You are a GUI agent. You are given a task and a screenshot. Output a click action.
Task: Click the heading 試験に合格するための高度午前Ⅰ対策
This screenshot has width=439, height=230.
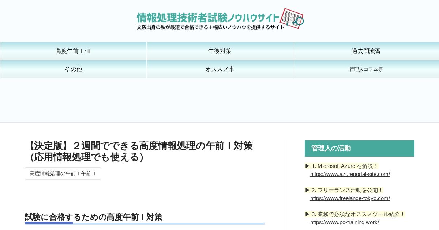pos(94,217)
